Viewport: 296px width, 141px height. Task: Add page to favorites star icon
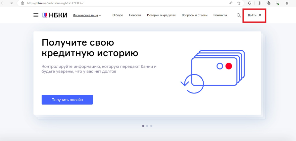[239, 3]
